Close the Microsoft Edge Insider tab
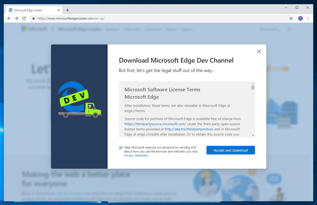The image size is (317, 205). click(58, 10)
